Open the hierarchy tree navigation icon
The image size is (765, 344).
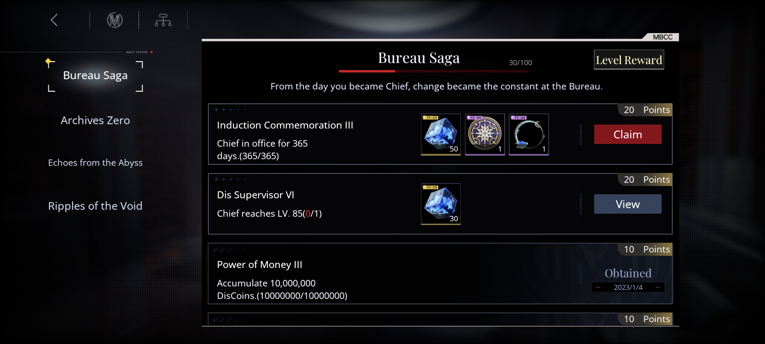click(x=163, y=20)
